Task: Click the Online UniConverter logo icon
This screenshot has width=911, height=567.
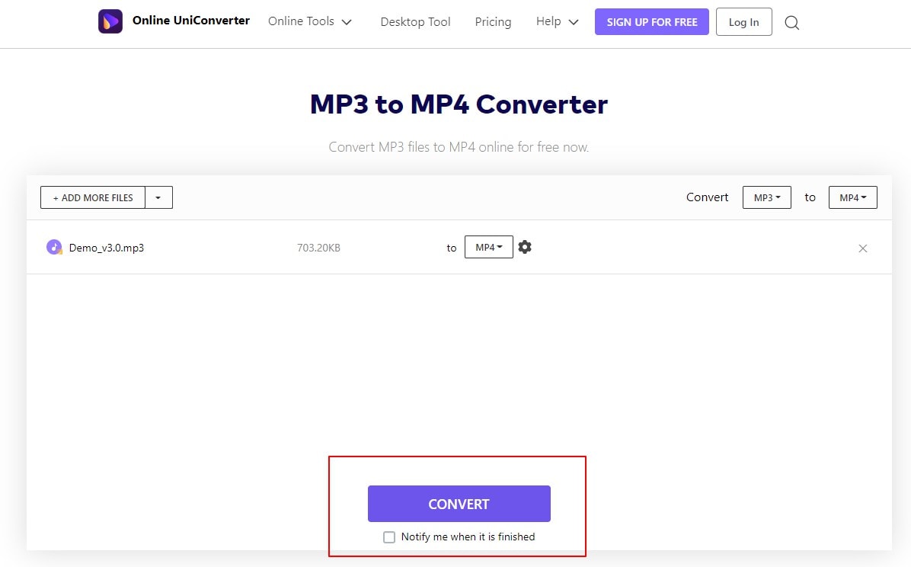Action: pos(110,21)
